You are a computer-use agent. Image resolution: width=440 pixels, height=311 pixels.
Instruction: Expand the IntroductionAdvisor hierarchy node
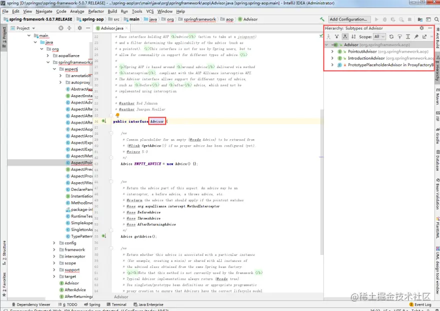pos(332,58)
